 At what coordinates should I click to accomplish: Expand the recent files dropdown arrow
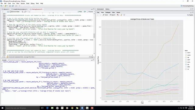click(7, 6)
